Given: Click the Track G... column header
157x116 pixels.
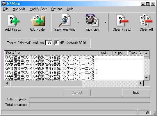Looking at the screenshot, I should coord(135,53).
